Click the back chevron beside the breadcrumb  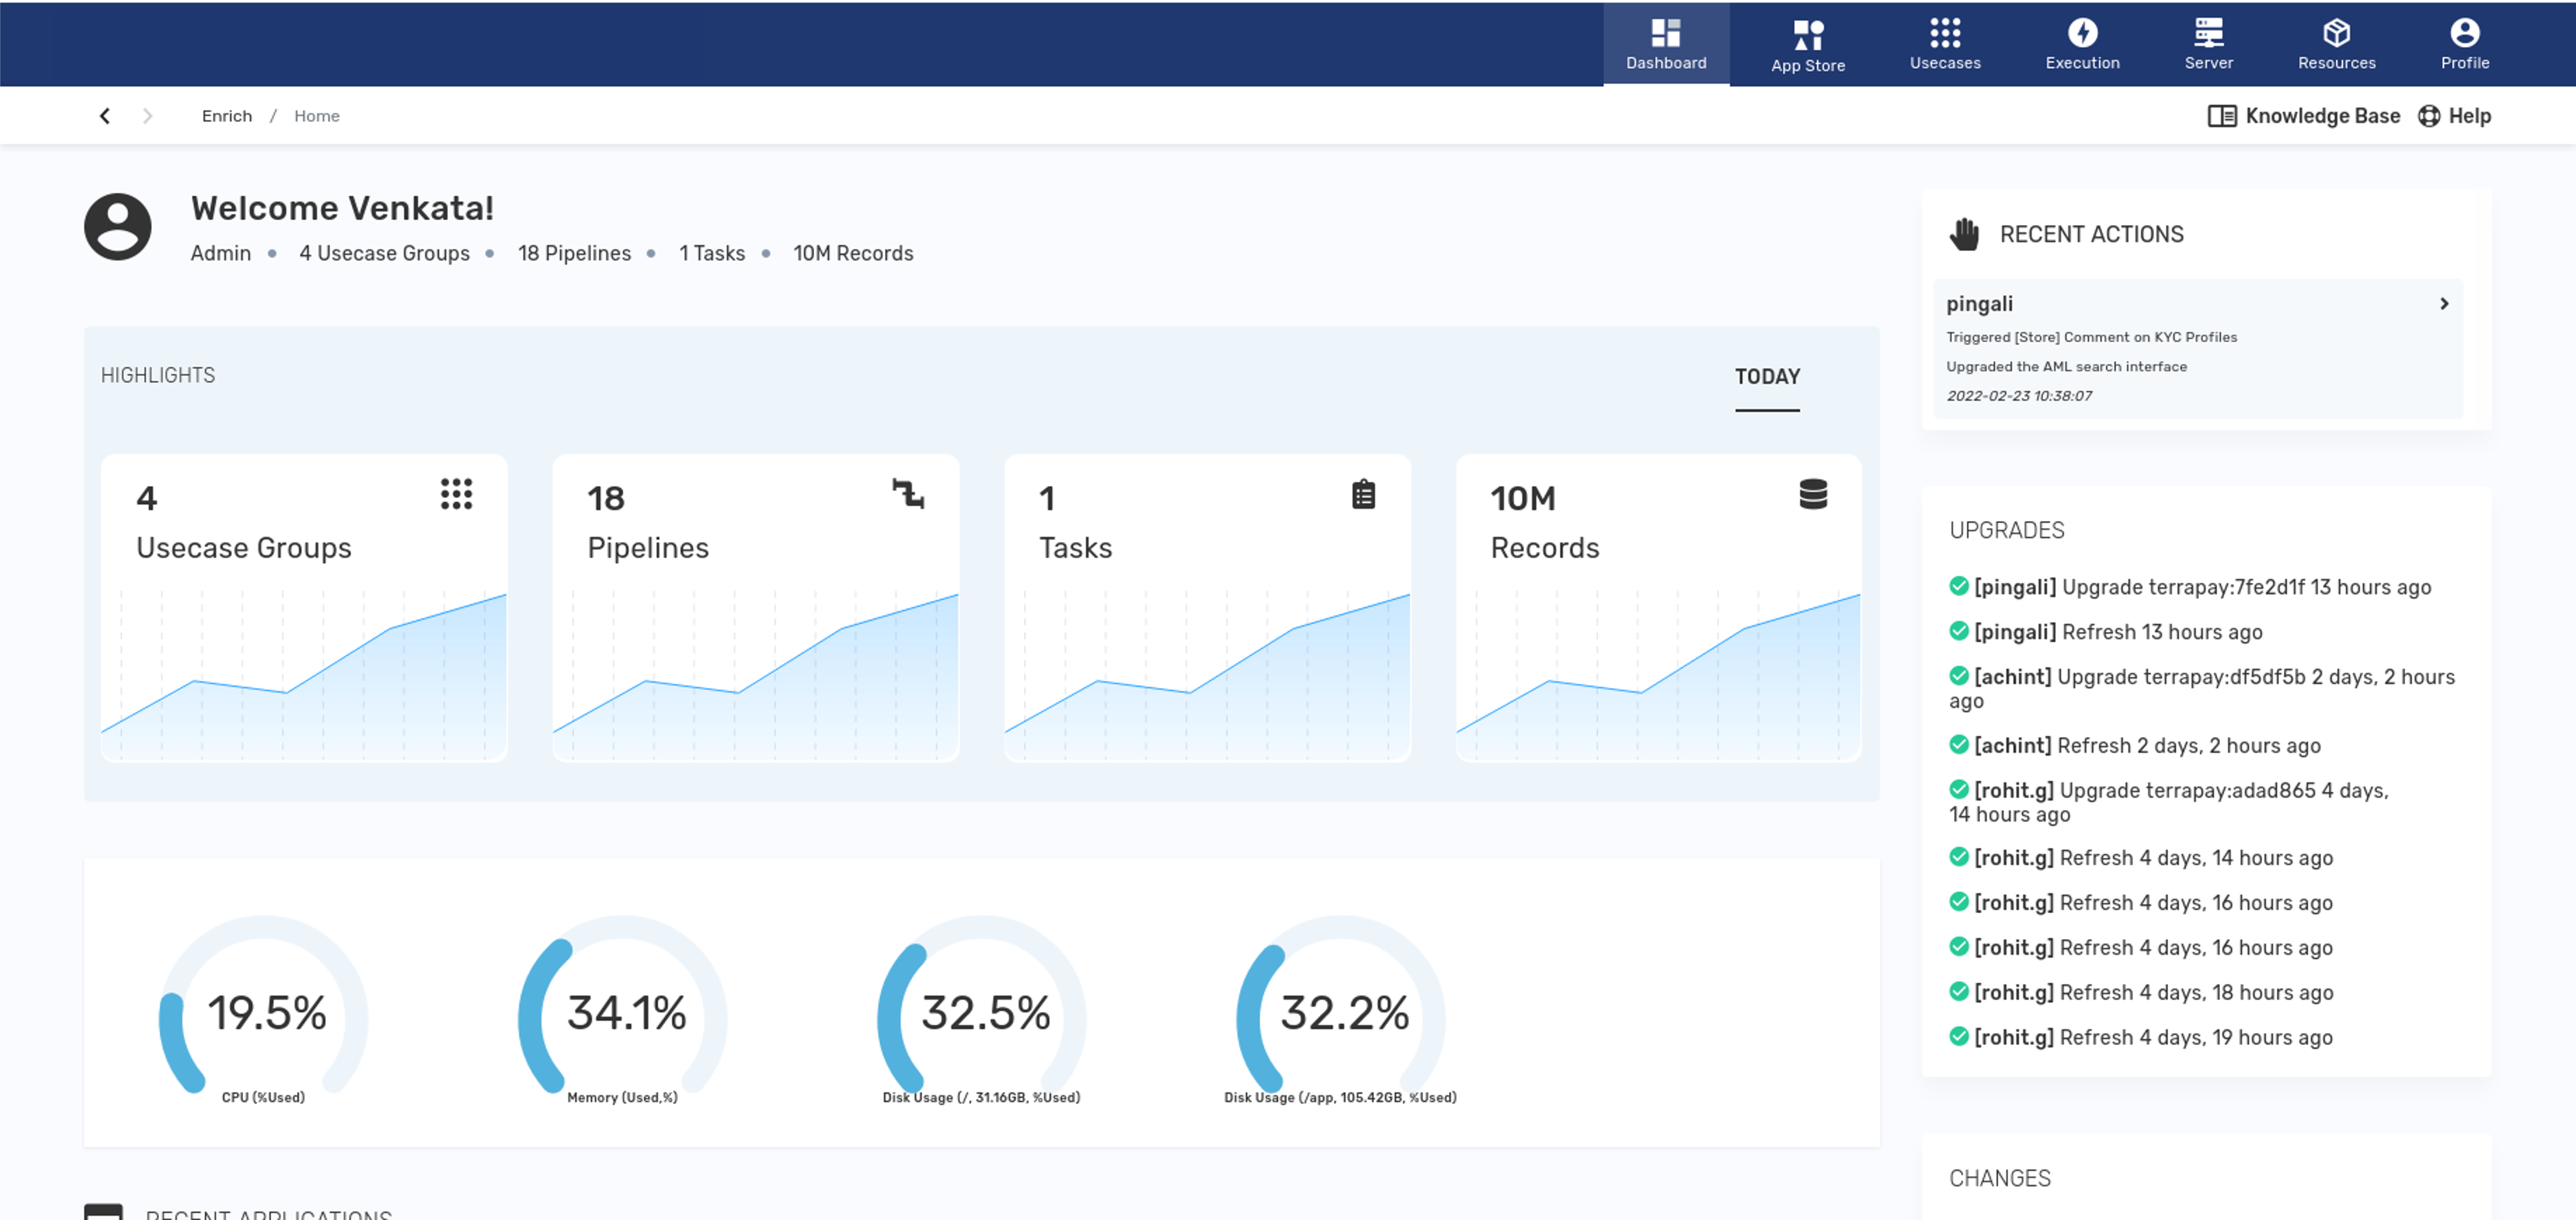coord(105,115)
